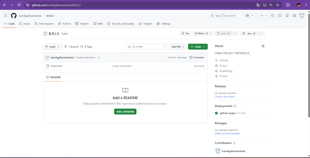Viewport: 310px width, 158px height.
Task: Expand the main branch dropdown
Action: coord(52,47)
